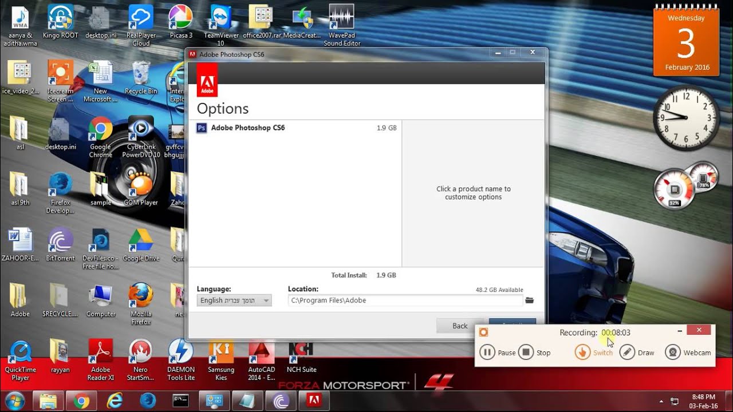This screenshot has width=733, height=412.
Task: Open CyberLink PowerDVD 10 shortcut
Action: (141, 137)
